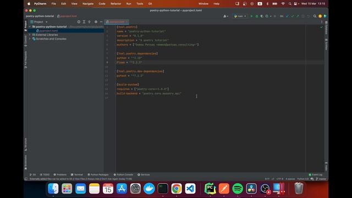
Task: Open the Git tool window tab at bottom
Action: 32,175
